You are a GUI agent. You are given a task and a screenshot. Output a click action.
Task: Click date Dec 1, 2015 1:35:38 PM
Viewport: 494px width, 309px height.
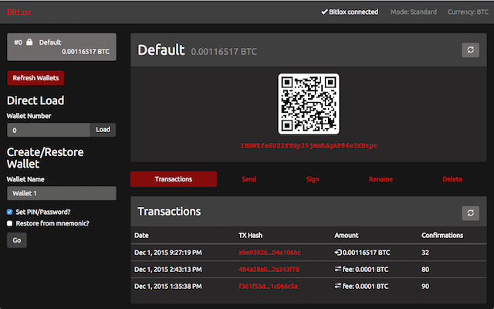click(168, 287)
